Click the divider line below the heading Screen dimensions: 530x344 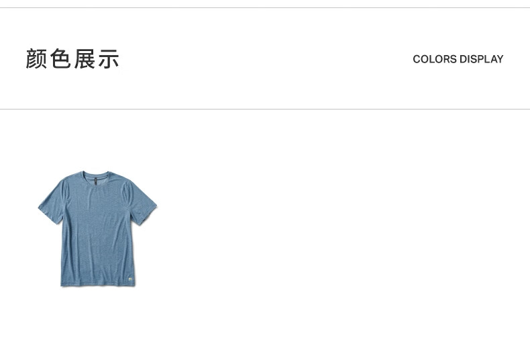click(265, 109)
